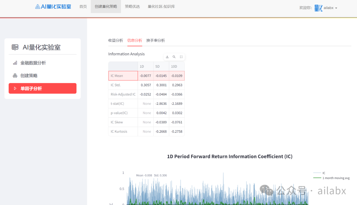The width and height of the screenshot is (357, 205).
Task: Select the t-stat(IC) row label
Action: coord(123,103)
